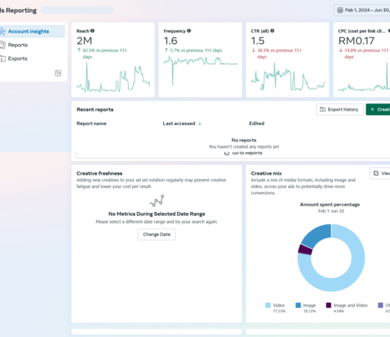Collapse the sidebar using the panel icon
The width and height of the screenshot is (390, 337).
58,73
